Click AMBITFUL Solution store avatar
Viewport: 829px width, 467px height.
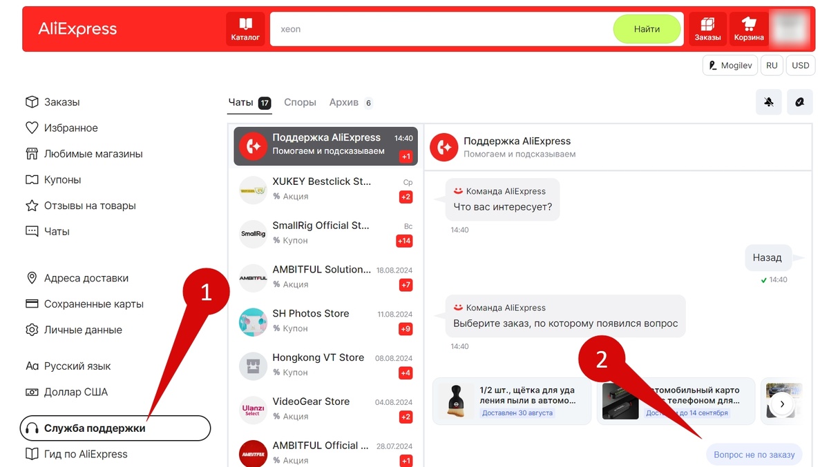coord(253,278)
